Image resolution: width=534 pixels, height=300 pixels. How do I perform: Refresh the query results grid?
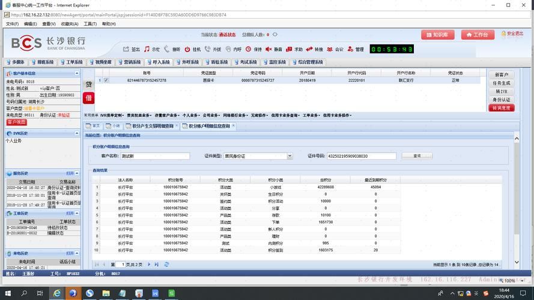(x=166, y=264)
